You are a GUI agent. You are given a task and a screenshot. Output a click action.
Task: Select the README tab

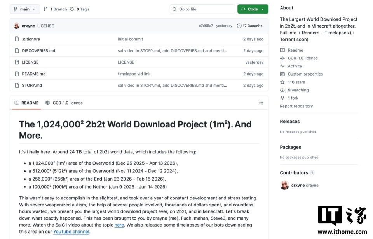[26, 103]
